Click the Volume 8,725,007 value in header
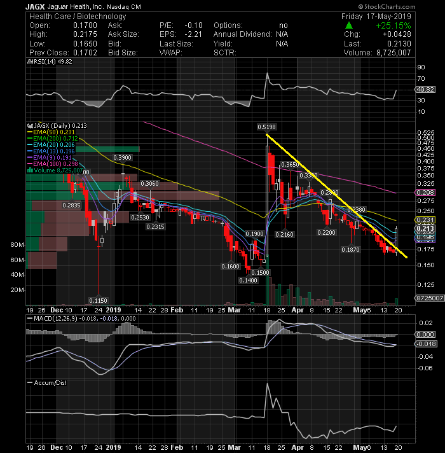 (394, 53)
